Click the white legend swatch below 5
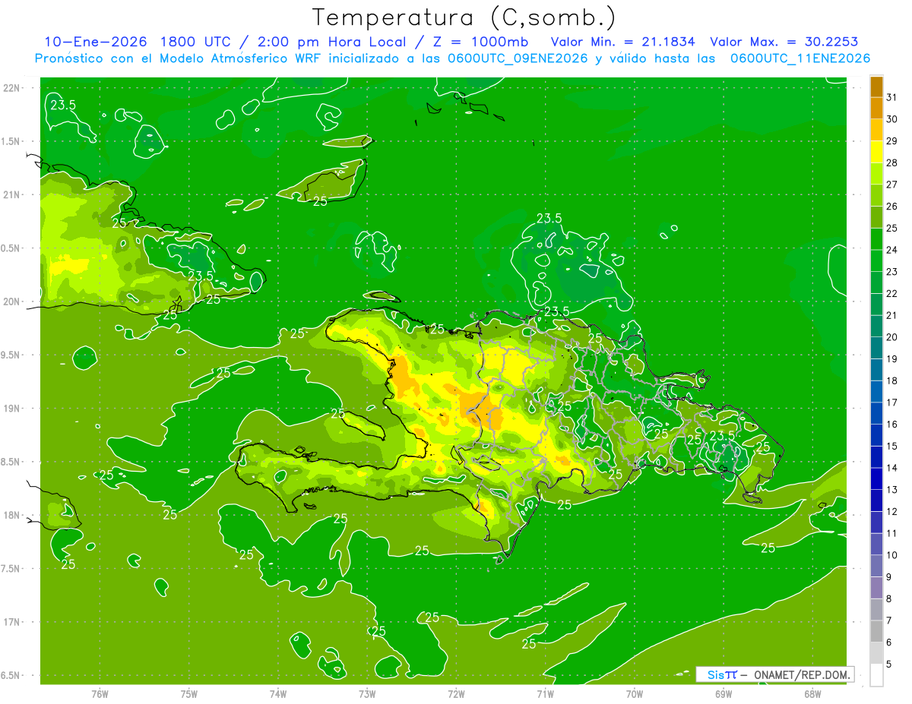Viewport: 912px width, 704px height. pyautogui.click(x=876, y=675)
